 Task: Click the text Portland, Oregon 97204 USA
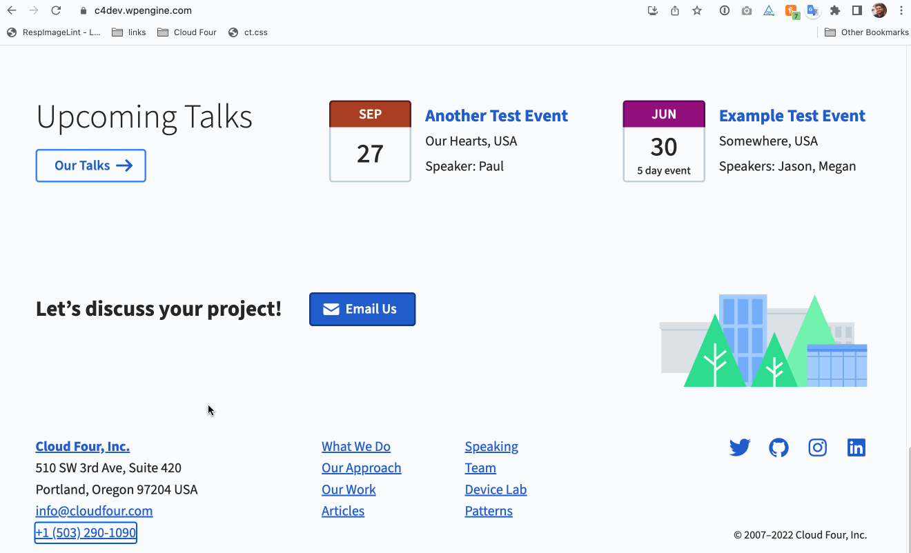(x=117, y=490)
